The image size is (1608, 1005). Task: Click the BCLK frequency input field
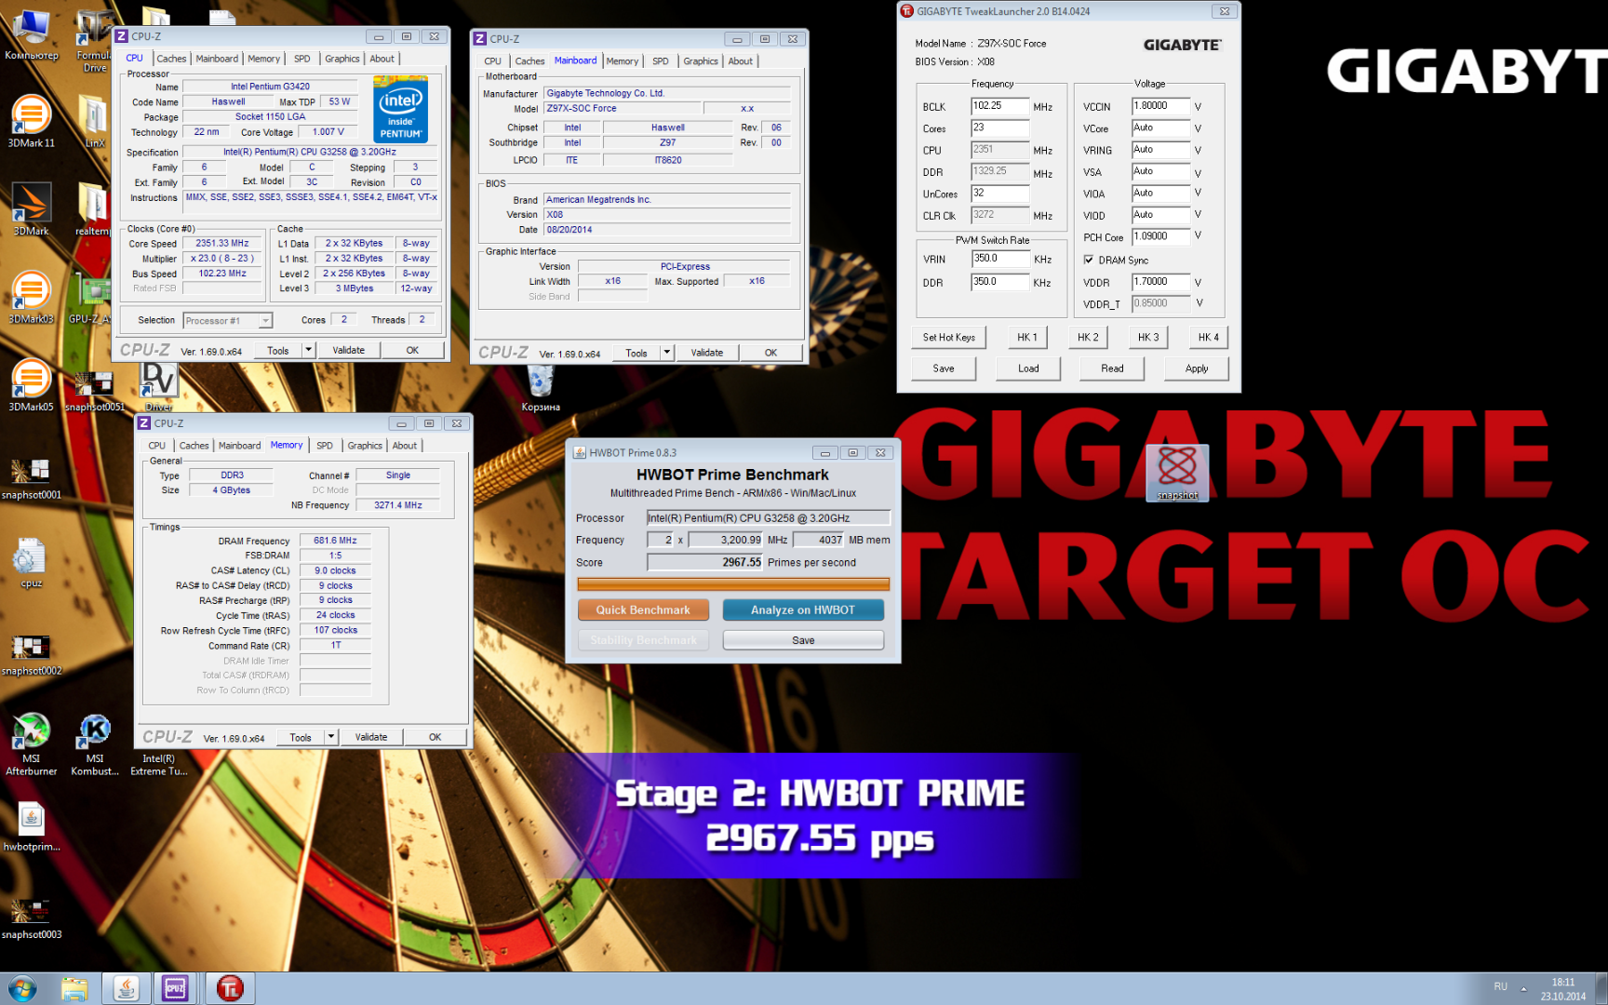(x=1000, y=106)
